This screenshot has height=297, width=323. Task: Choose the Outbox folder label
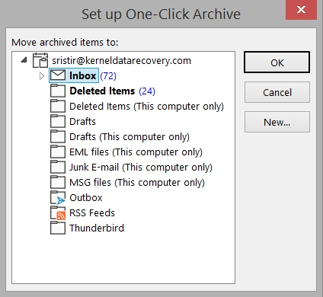tap(86, 198)
